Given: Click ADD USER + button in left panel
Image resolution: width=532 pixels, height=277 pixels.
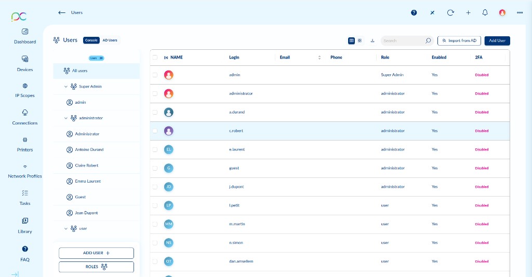Looking at the screenshot, I should tap(96, 253).
